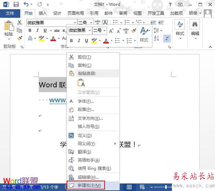The image size is (215, 191).
Task: Open Styles in mini toolbar
Action: tap(144, 34)
